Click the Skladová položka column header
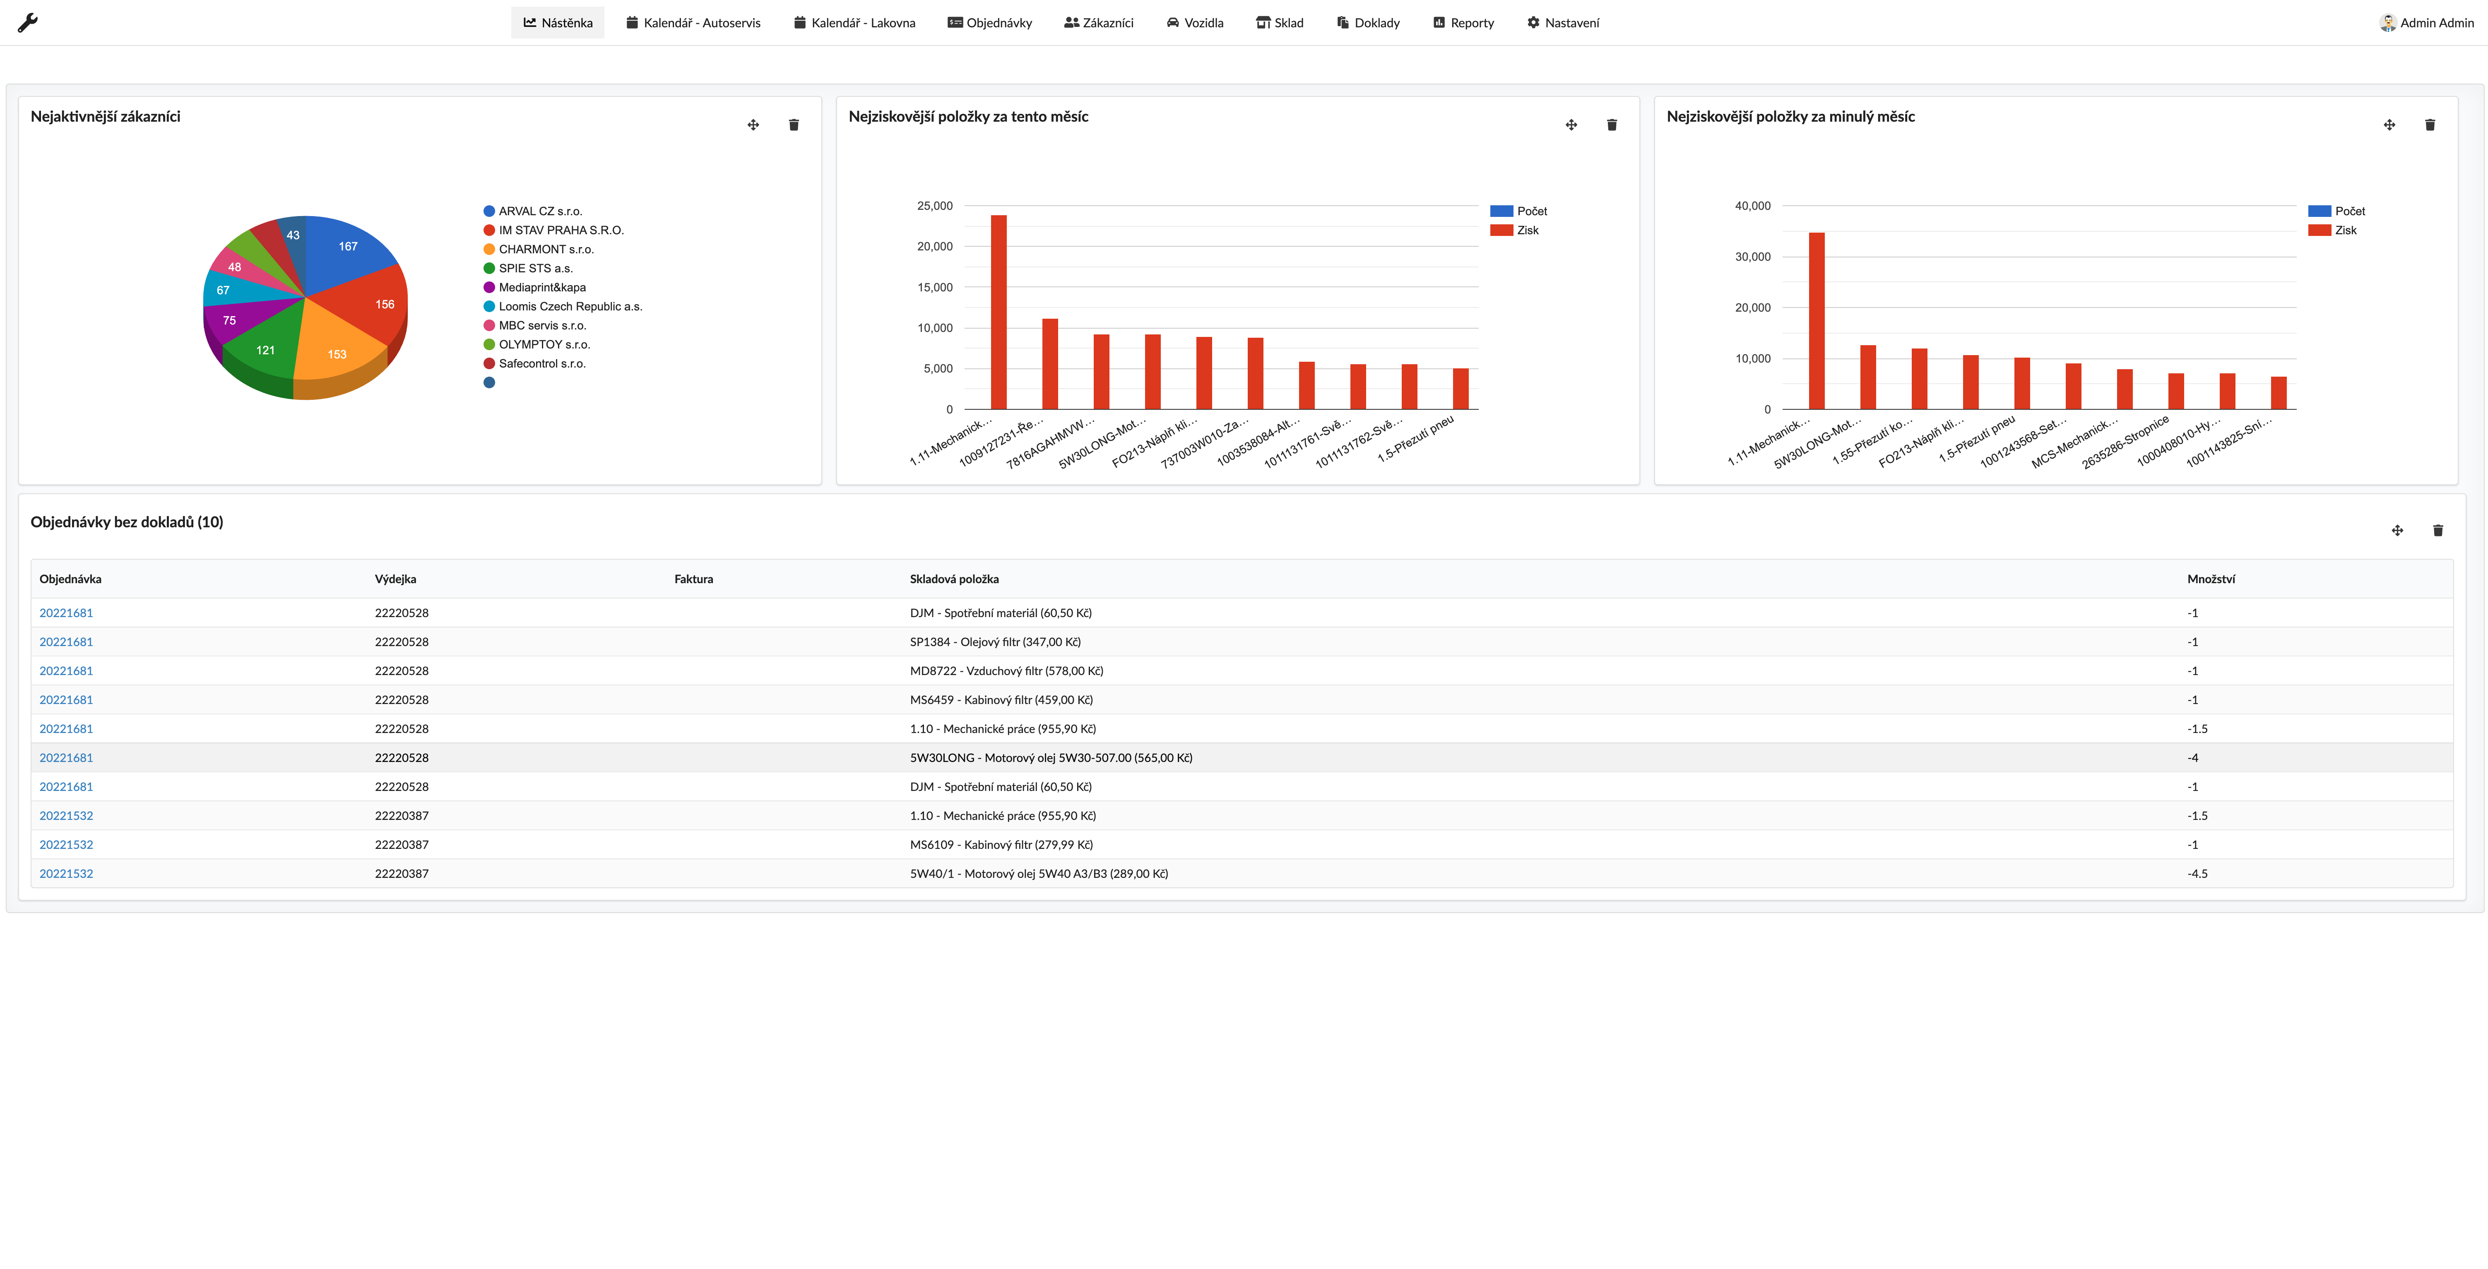 click(x=954, y=579)
